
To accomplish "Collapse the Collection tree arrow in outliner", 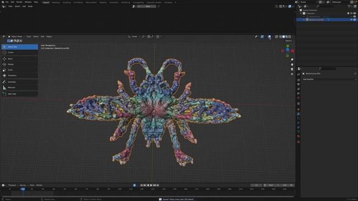I will click(x=301, y=13).
